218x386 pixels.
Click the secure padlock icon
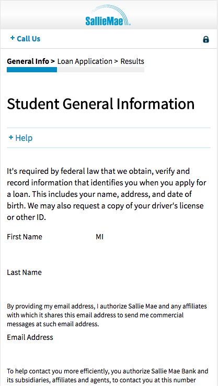click(206, 39)
